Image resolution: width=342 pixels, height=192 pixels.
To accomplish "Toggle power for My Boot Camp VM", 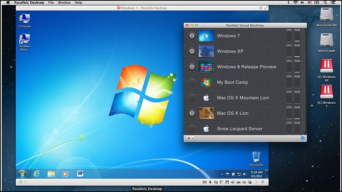I will (192, 82).
